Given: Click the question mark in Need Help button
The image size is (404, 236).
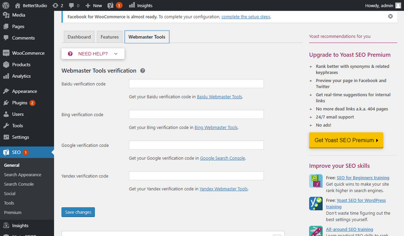Looking at the screenshot, I should (x=70, y=53).
